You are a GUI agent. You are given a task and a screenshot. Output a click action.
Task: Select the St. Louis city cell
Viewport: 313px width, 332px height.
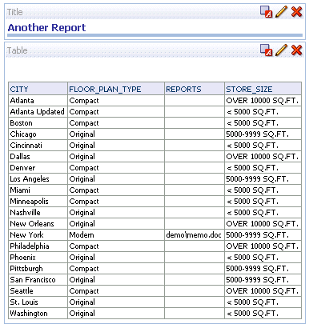pyautogui.click(x=38, y=302)
